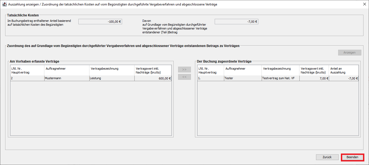Select the Tester row in assigned contracts
Image resolution: width=369 pixels, height=165 pixels.
[x=242, y=78]
